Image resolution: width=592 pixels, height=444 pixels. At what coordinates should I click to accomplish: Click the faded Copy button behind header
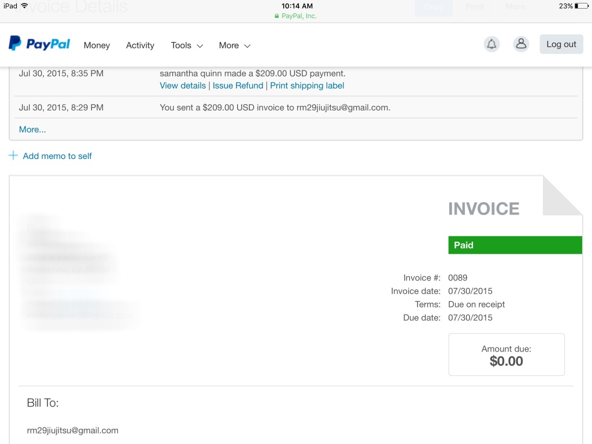pyautogui.click(x=434, y=7)
